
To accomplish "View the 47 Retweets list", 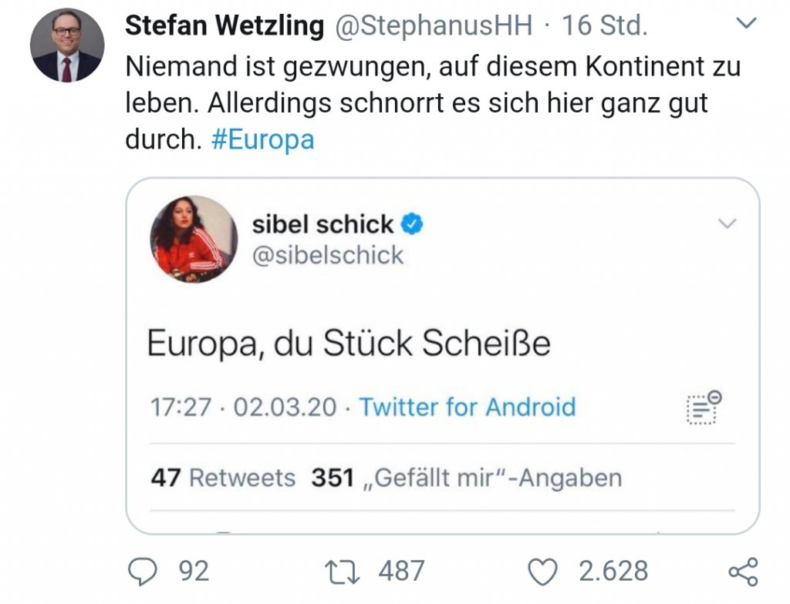I will 224,478.
